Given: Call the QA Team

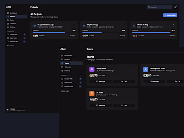Looking at the screenshot, I should click(124, 105).
